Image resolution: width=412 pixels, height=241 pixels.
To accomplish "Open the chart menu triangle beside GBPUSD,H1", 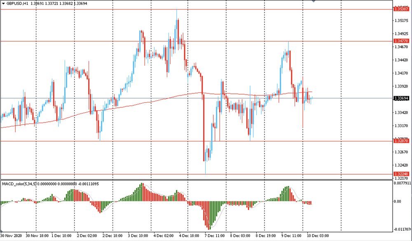I will coord(3,4).
